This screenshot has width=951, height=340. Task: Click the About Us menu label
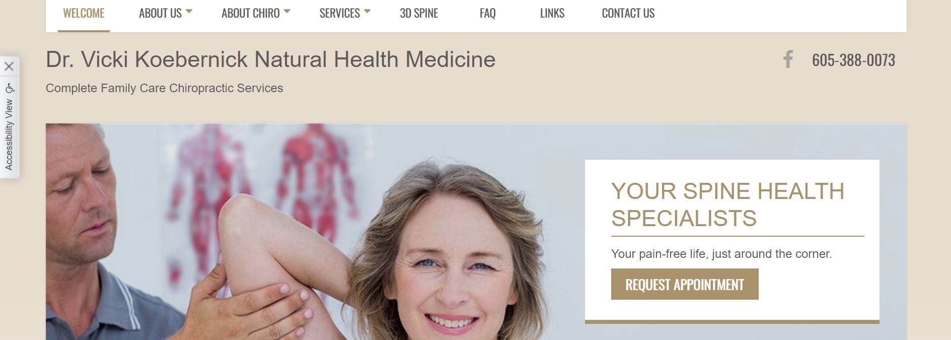pos(160,13)
